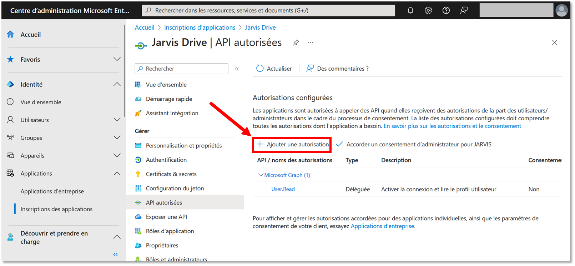
Task: Open the settings gear icon
Action: point(428,10)
